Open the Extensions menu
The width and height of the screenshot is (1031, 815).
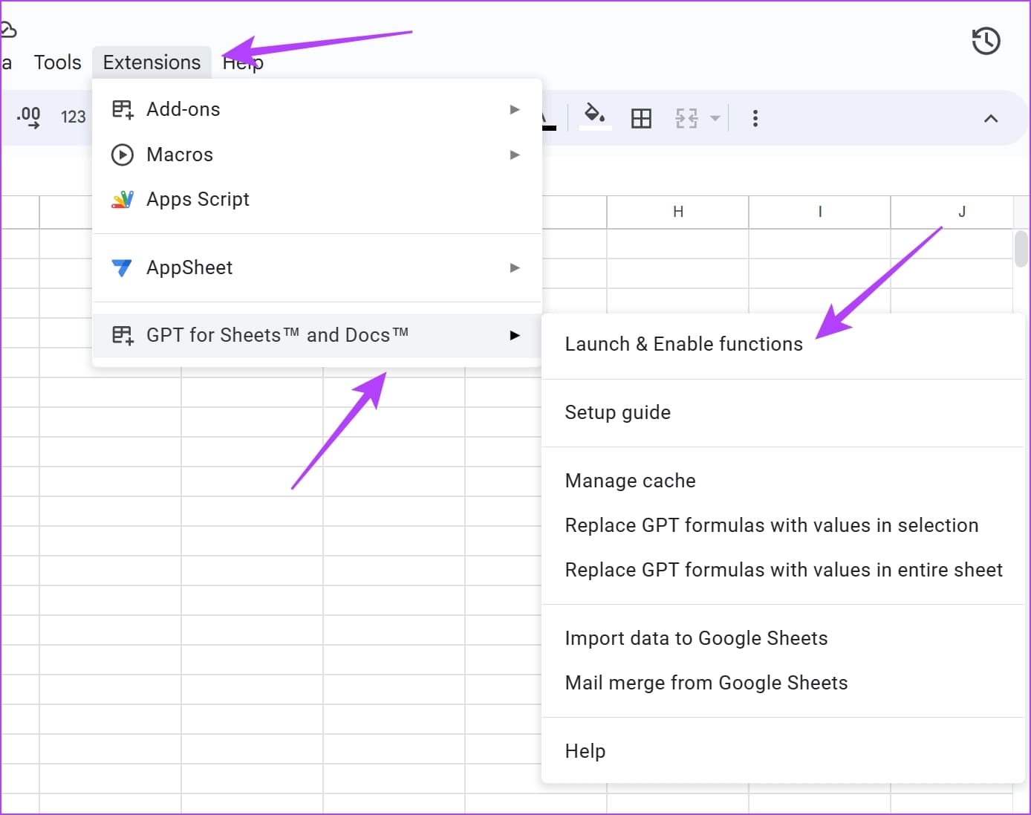coord(152,62)
